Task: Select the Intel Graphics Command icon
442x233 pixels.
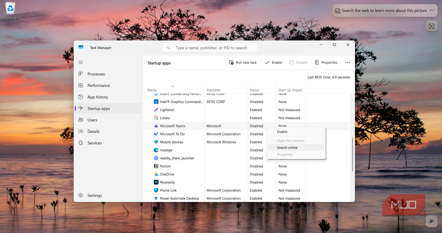Action: (156, 102)
